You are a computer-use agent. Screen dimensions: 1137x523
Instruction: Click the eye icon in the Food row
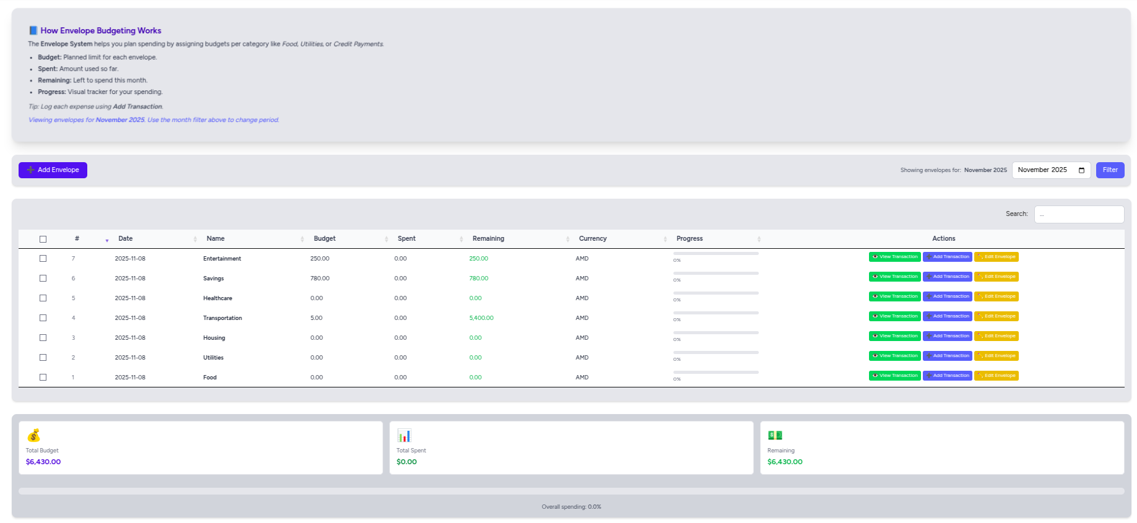point(875,376)
